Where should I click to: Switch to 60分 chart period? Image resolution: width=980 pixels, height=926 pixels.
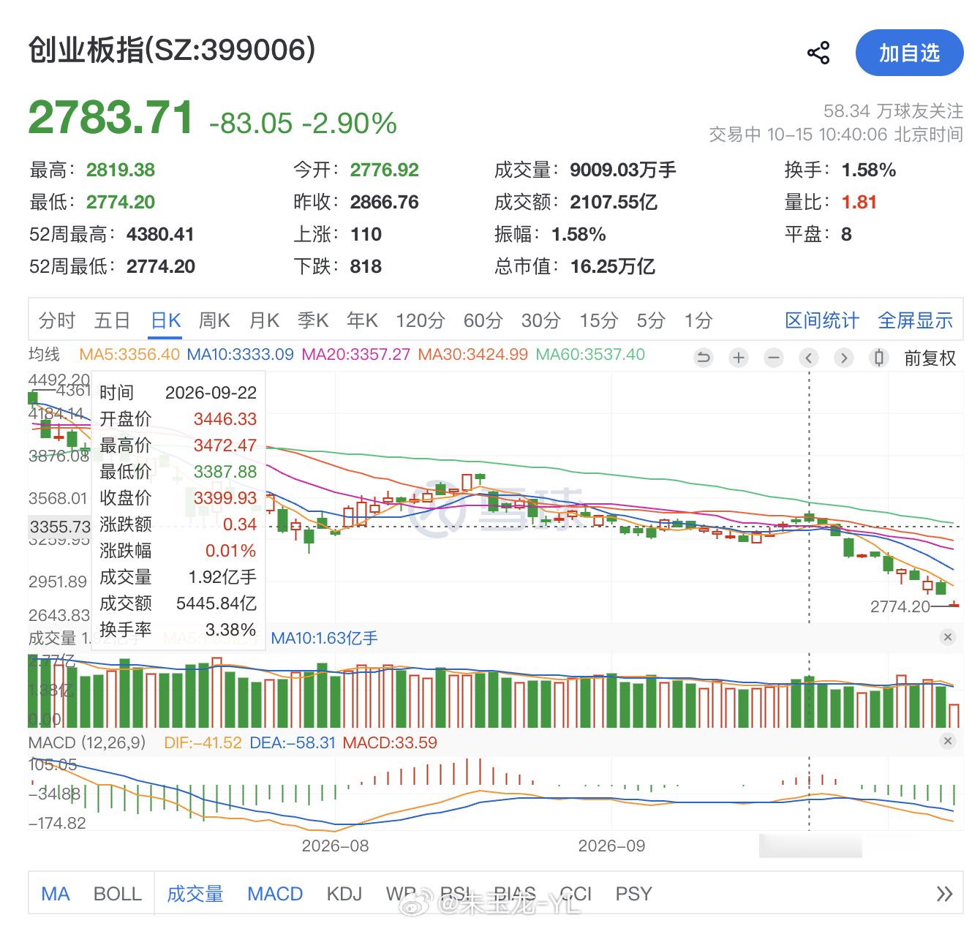(483, 320)
